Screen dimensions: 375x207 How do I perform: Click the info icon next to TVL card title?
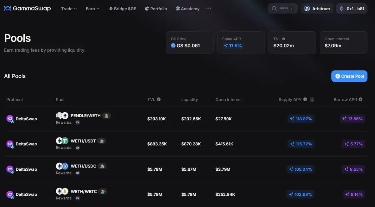click(283, 39)
